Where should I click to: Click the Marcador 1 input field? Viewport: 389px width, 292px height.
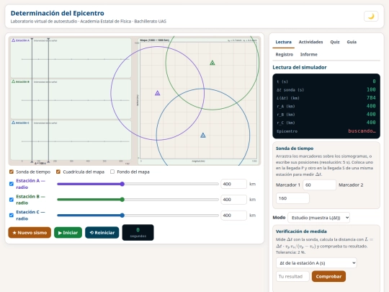[x=319, y=185]
